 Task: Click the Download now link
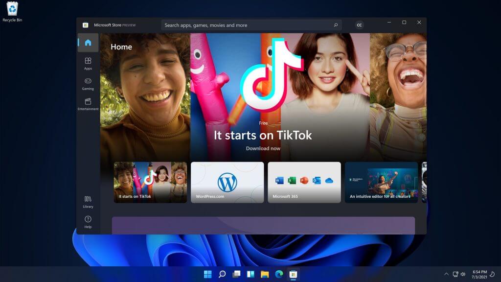point(263,148)
